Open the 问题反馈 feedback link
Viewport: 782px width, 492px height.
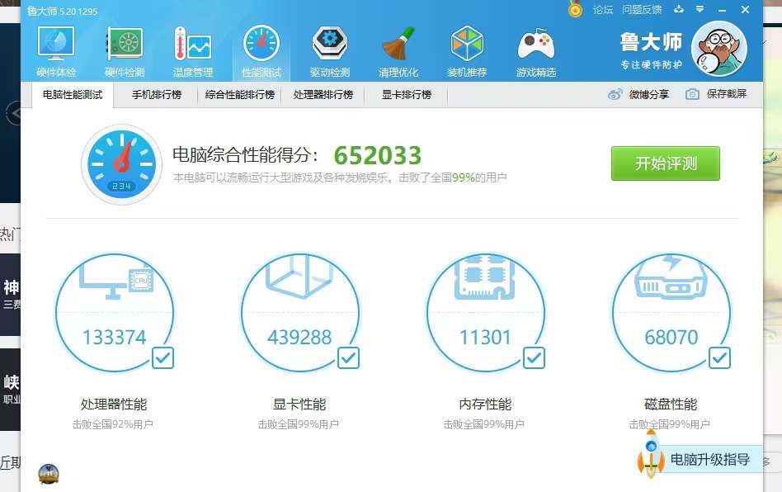tap(642, 9)
